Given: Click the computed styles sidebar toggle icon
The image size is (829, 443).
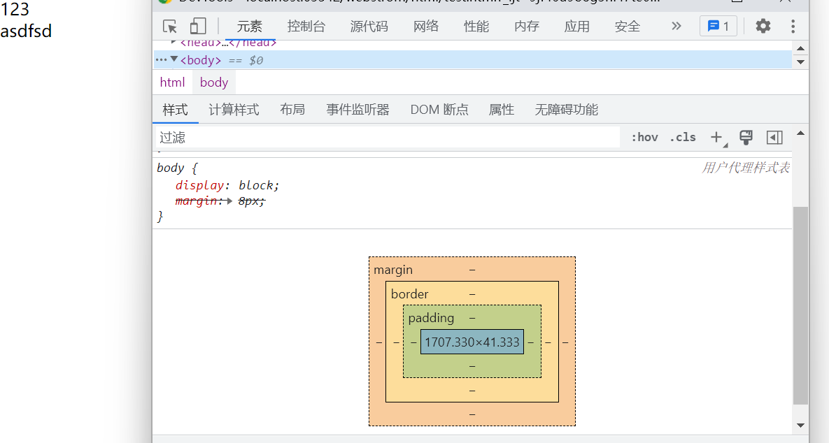Looking at the screenshot, I should [774, 137].
